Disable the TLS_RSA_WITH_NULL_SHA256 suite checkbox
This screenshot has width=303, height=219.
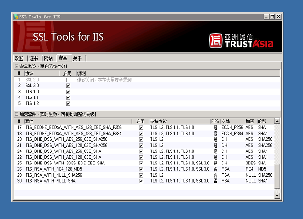coord(141,175)
